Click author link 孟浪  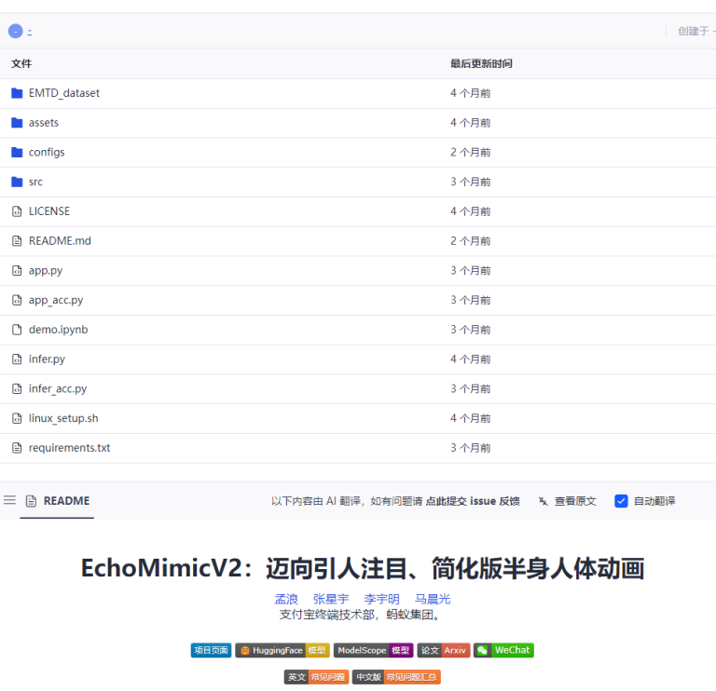tap(286, 599)
